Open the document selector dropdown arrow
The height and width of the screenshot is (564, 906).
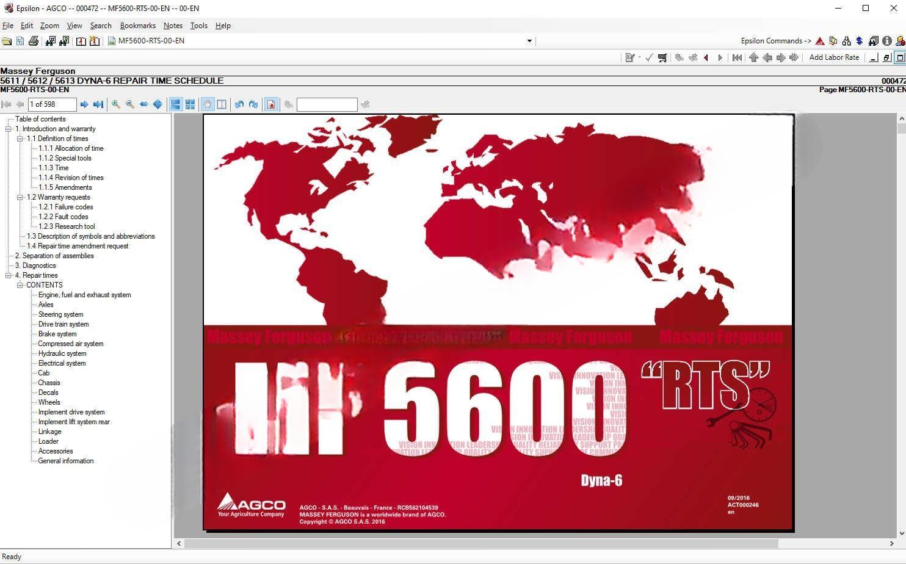(x=529, y=41)
